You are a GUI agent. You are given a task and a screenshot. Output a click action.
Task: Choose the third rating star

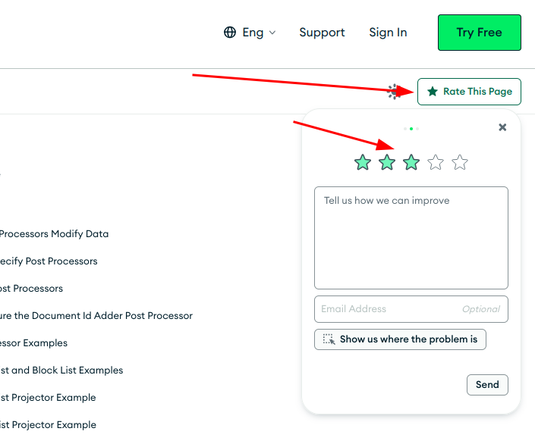[x=411, y=162]
